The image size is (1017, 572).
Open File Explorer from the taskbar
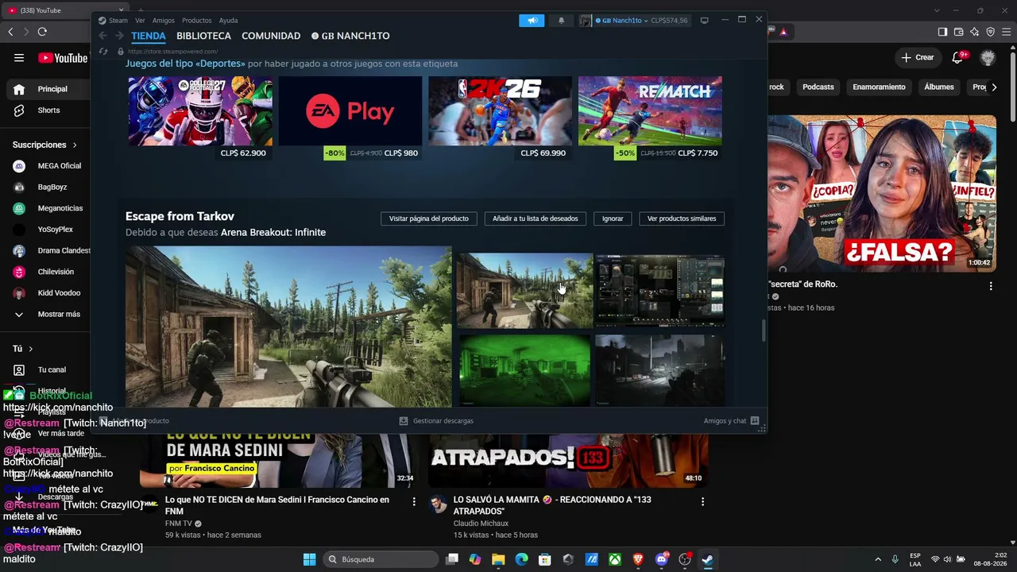tap(498, 559)
